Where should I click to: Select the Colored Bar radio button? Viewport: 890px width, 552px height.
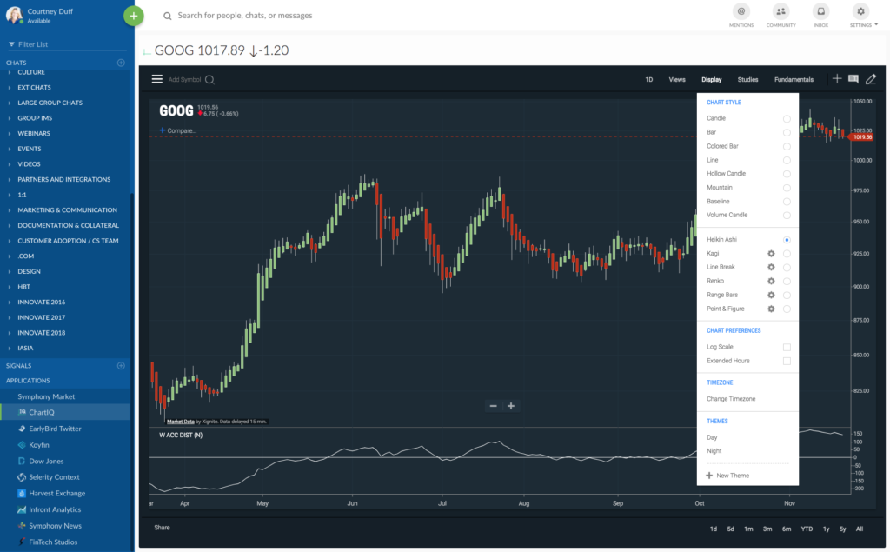787,147
